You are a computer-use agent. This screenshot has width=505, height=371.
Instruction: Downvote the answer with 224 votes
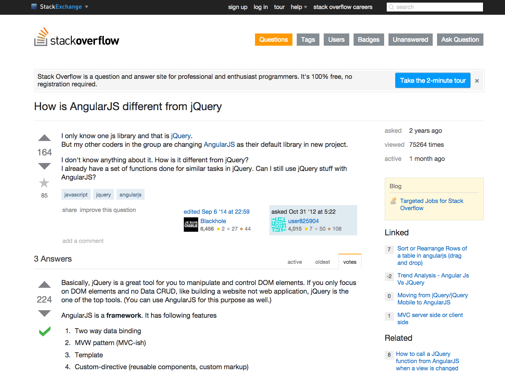[x=45, y=313]
